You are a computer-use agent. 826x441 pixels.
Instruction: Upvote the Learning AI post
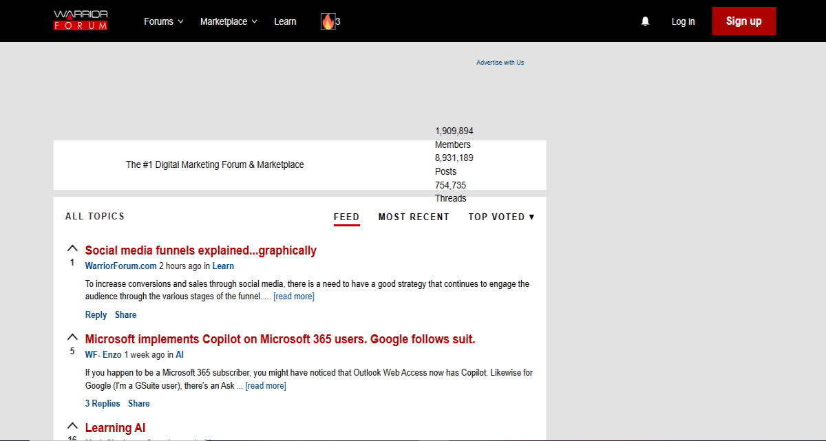72,426
